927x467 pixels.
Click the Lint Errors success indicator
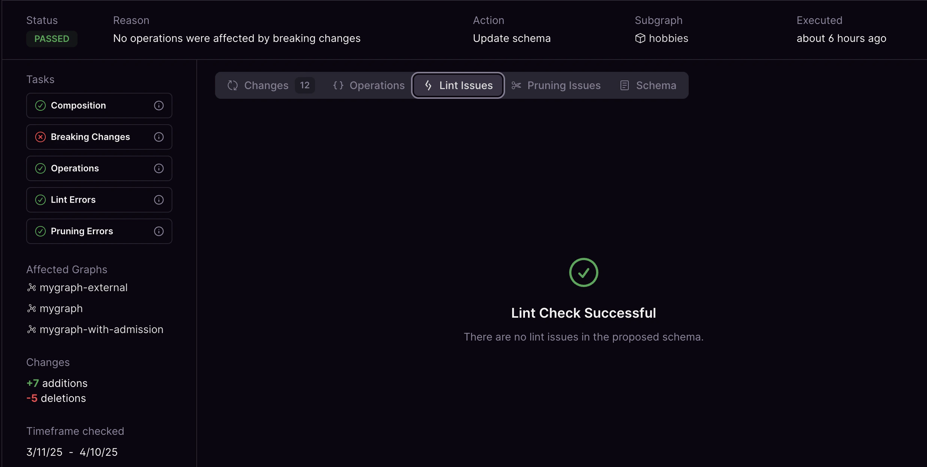click(x=40, y=200)
